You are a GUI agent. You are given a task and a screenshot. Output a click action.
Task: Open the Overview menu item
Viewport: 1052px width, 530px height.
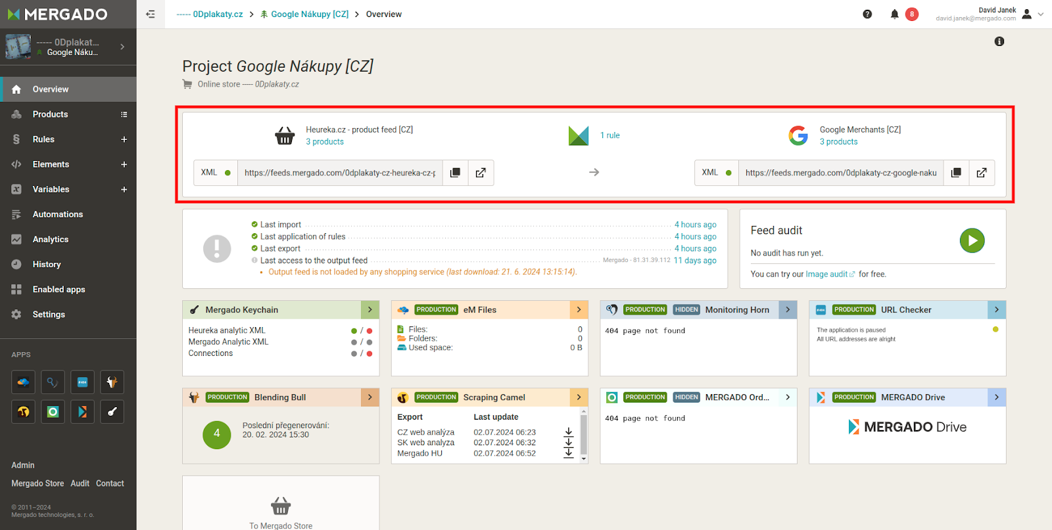click(x=68, y=89)
